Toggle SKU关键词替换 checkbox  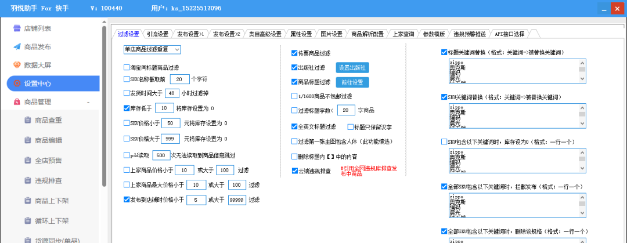coord(444,97)
